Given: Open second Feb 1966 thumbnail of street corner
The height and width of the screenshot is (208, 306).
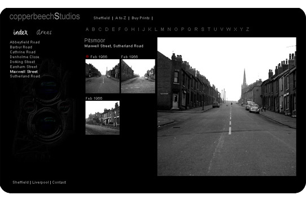Looking at the screenshot, I should click(x=138, y=76).
